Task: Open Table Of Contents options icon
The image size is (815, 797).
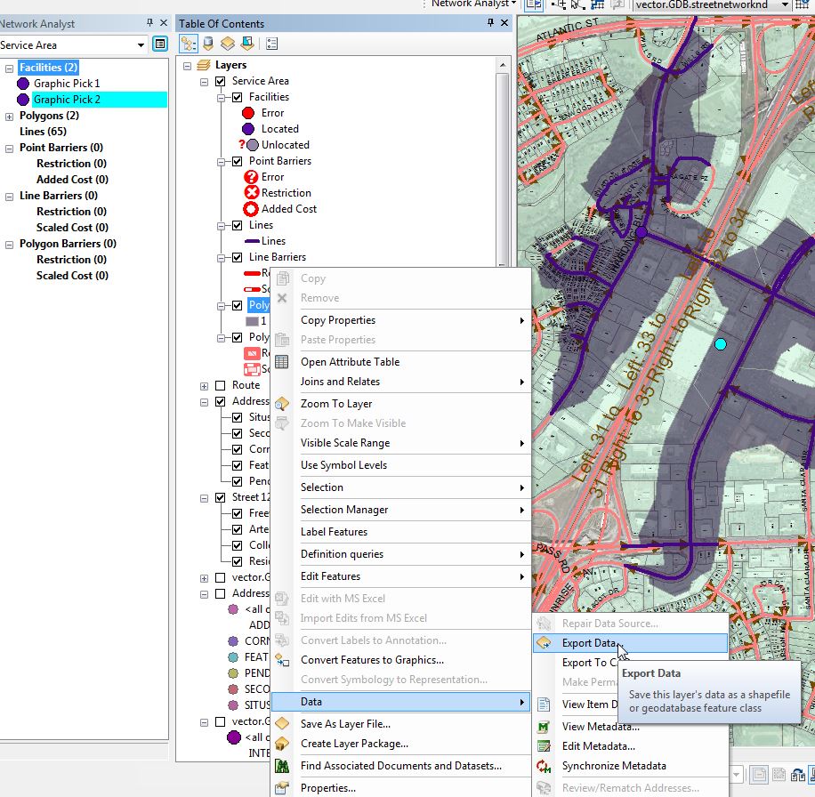Action: 271,43
